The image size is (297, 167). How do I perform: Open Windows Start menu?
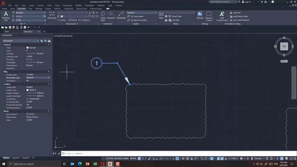click(4, 164)
